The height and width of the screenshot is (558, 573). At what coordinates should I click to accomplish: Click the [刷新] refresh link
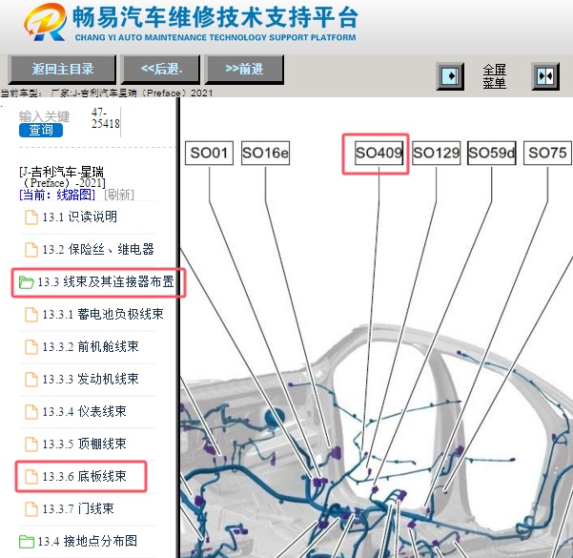coord(119,195)
